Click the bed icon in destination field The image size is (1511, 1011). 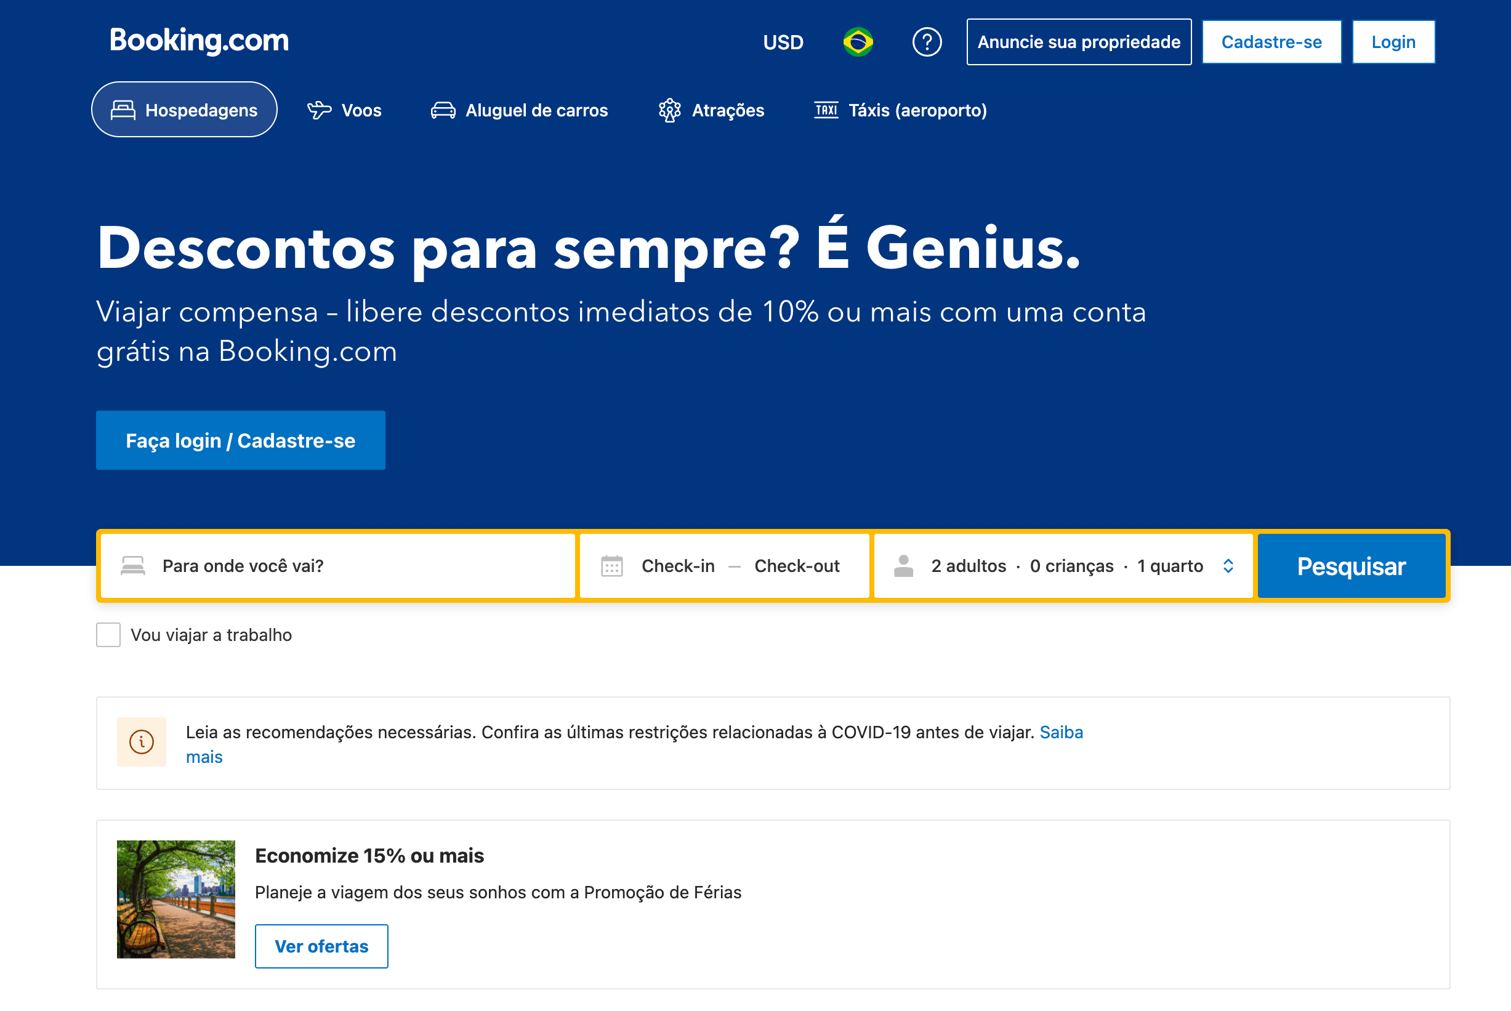(133, 565)
